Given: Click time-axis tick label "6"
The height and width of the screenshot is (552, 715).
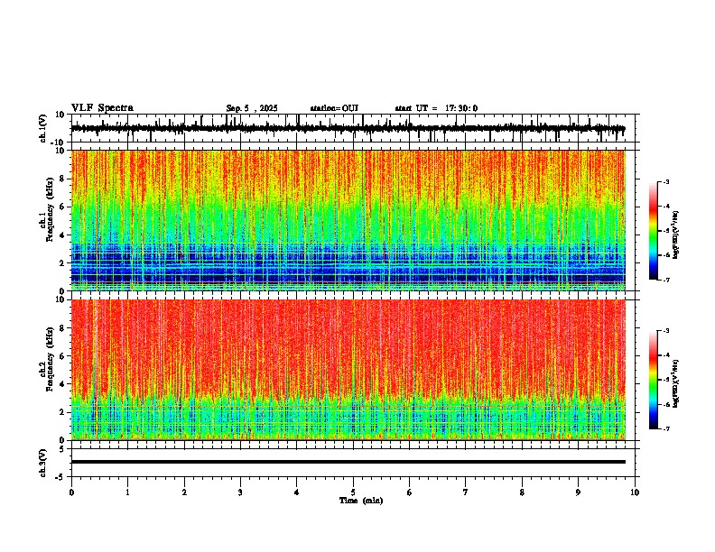Looking at the screenshot, I should point(410,492).
